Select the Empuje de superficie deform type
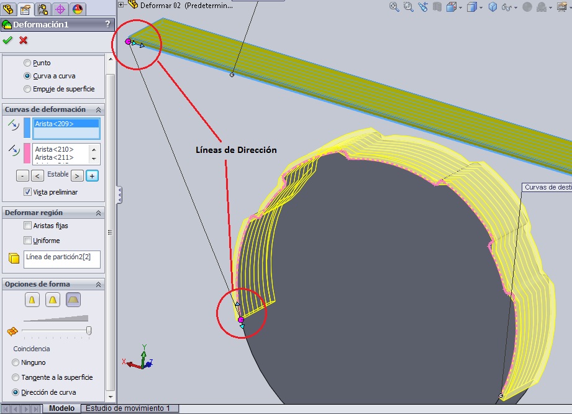Screen dimensions: 572x414 coord(27,89)
